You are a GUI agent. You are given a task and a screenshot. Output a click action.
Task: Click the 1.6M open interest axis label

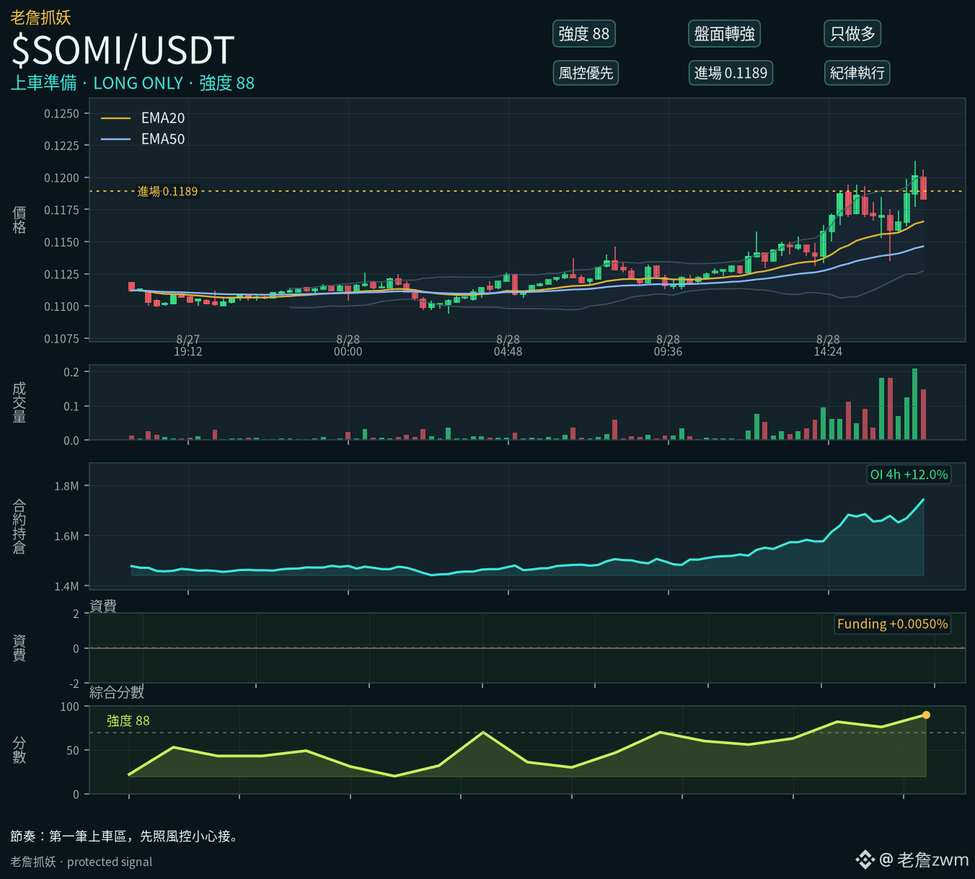coord(67,536)
